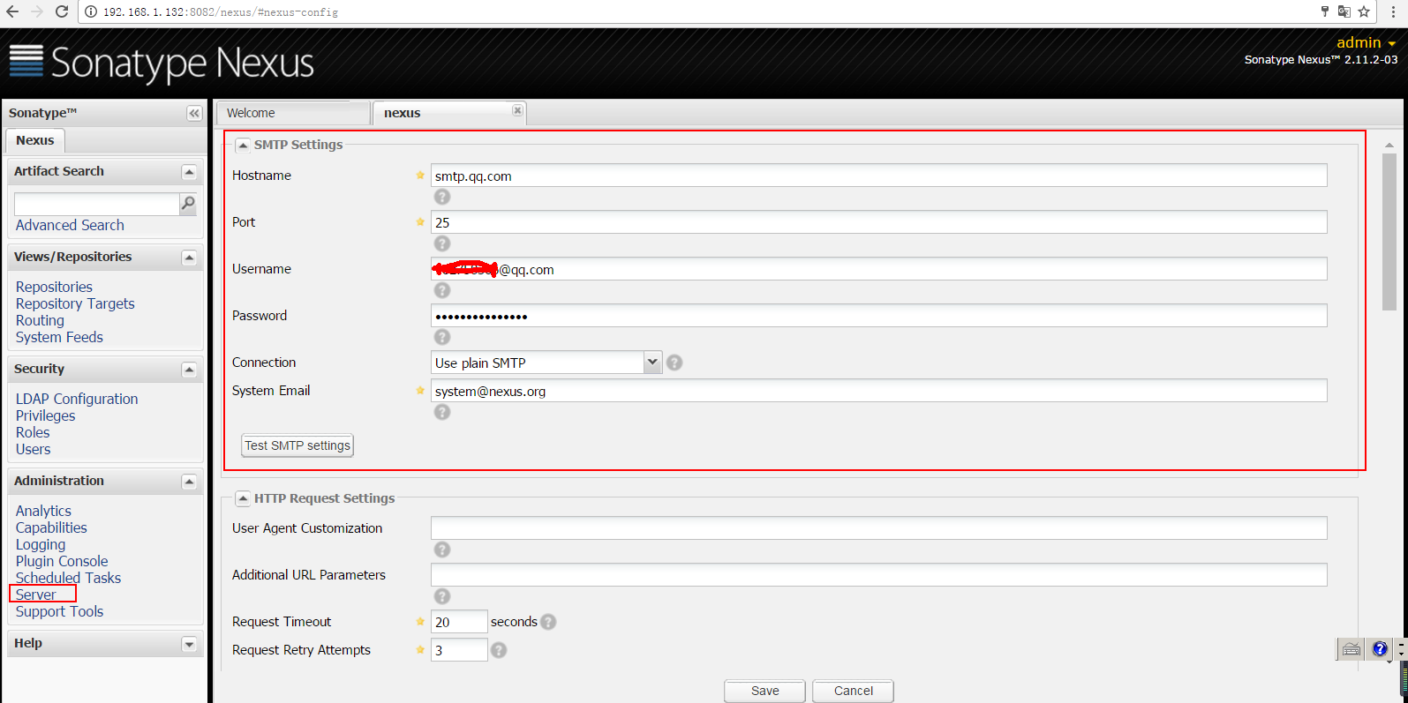The height and width of the screenshot is (703, 1408).
Task: Open Scheduled Tasks
Action: point(68,578)
